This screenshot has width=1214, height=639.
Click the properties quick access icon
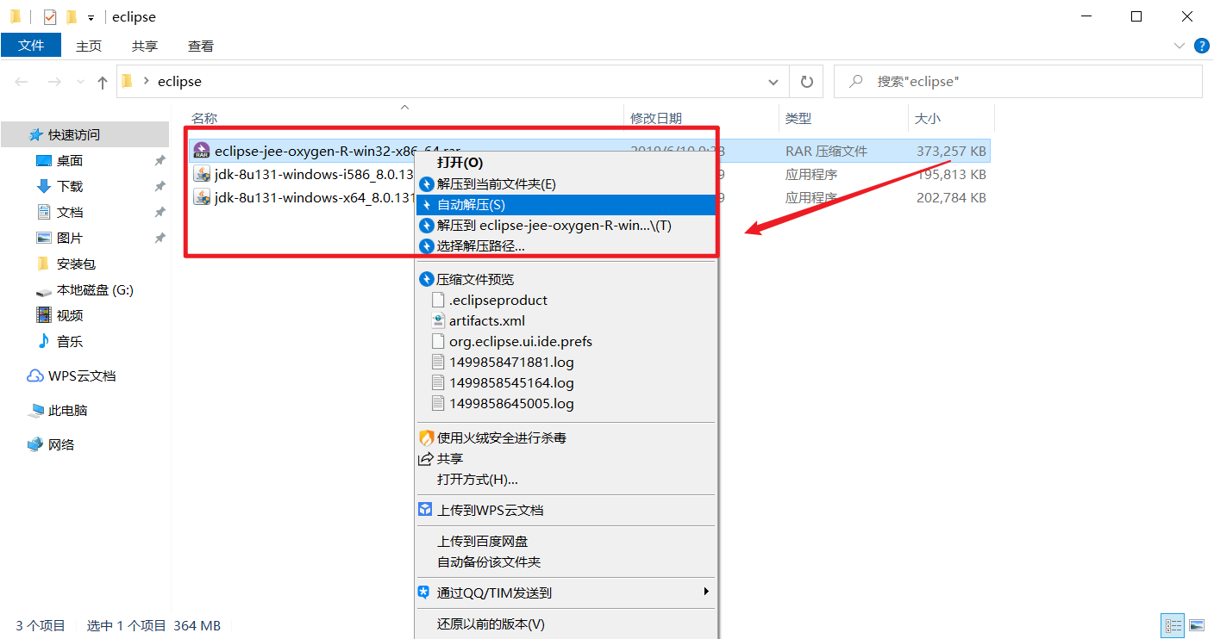tap(50, 16)
